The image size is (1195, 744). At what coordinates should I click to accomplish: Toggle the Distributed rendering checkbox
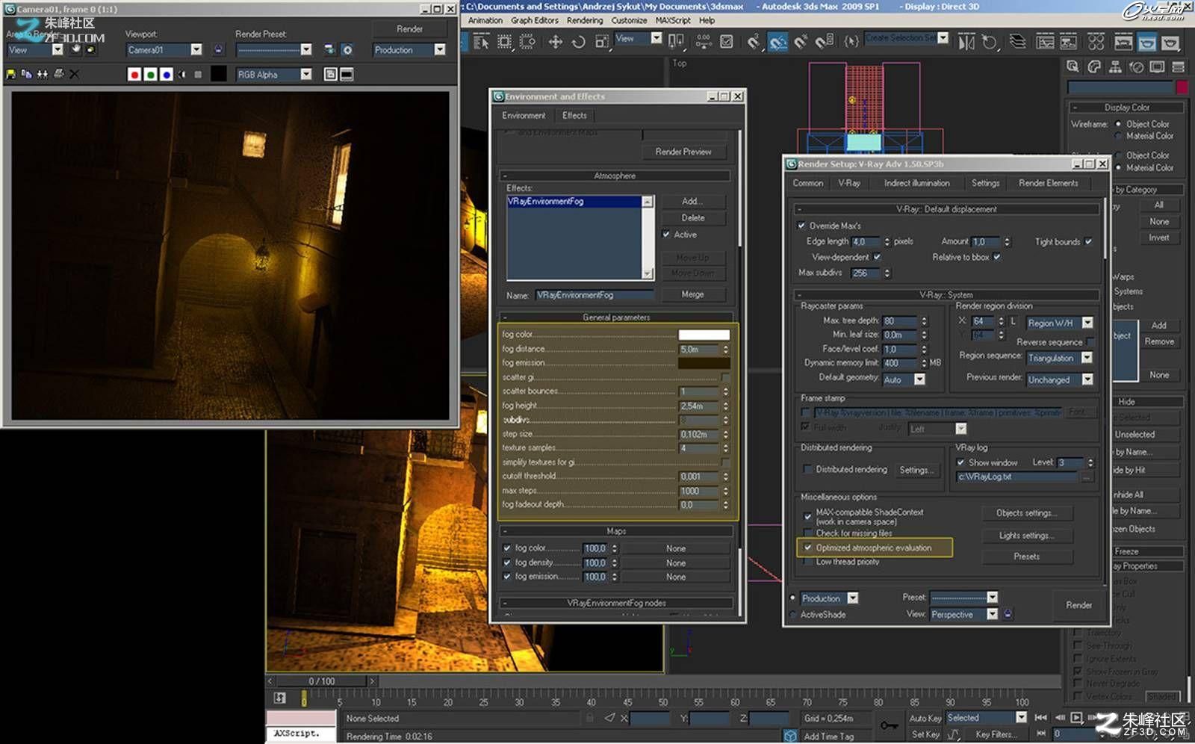pos(807,469)
